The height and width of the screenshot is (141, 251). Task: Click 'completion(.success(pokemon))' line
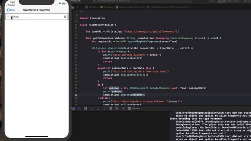coord(124,95)
